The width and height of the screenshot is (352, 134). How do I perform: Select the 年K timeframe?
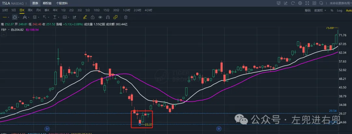[x=55, y=10]
